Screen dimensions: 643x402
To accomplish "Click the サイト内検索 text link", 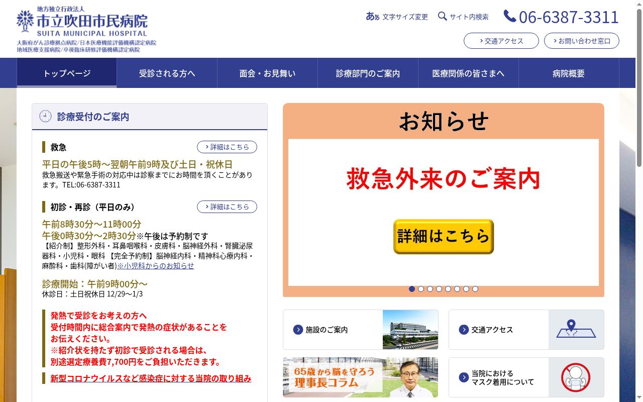I will pos(469,17).
